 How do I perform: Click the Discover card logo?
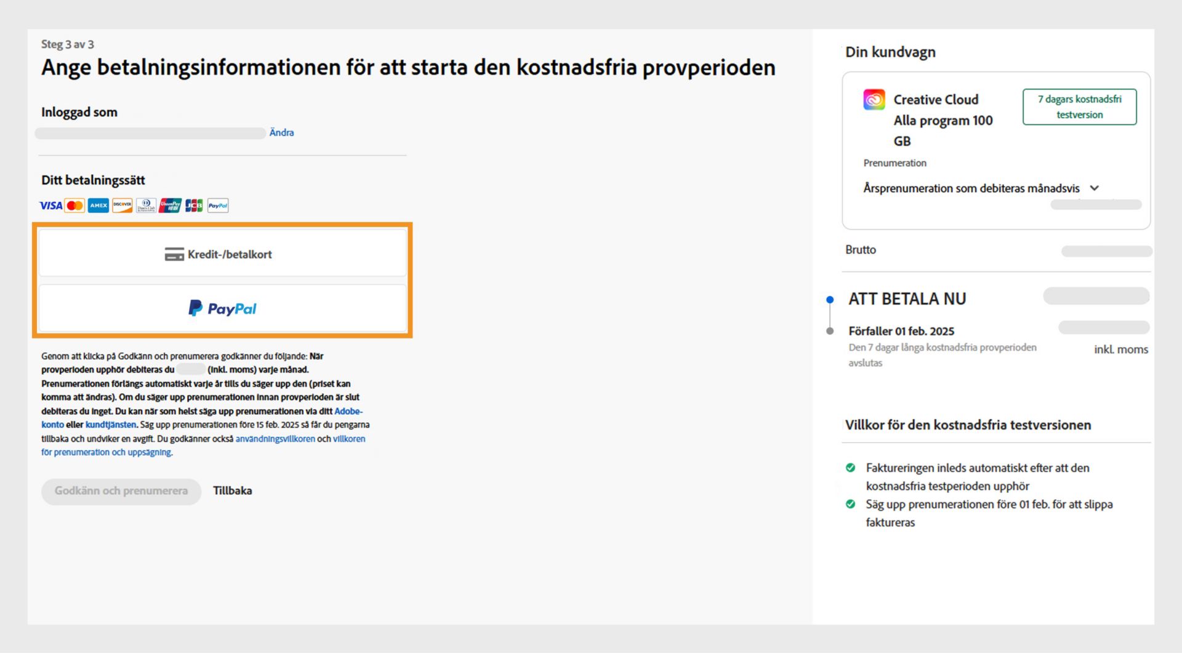coord(123,206)
